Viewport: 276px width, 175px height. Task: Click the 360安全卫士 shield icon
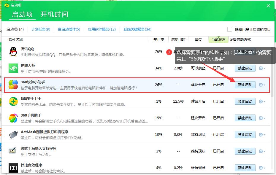13,101
